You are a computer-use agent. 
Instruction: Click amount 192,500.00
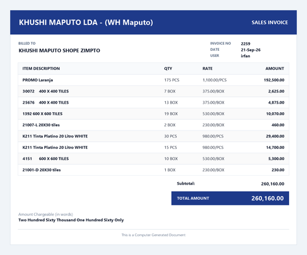[x=274, y=80]
